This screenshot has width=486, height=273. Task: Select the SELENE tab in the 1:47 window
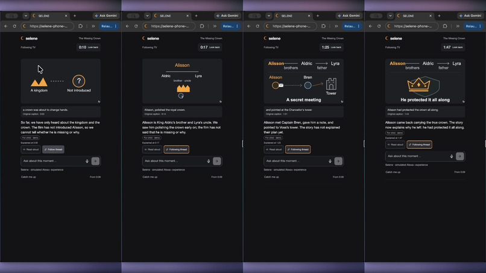click(x=414, y=16)
